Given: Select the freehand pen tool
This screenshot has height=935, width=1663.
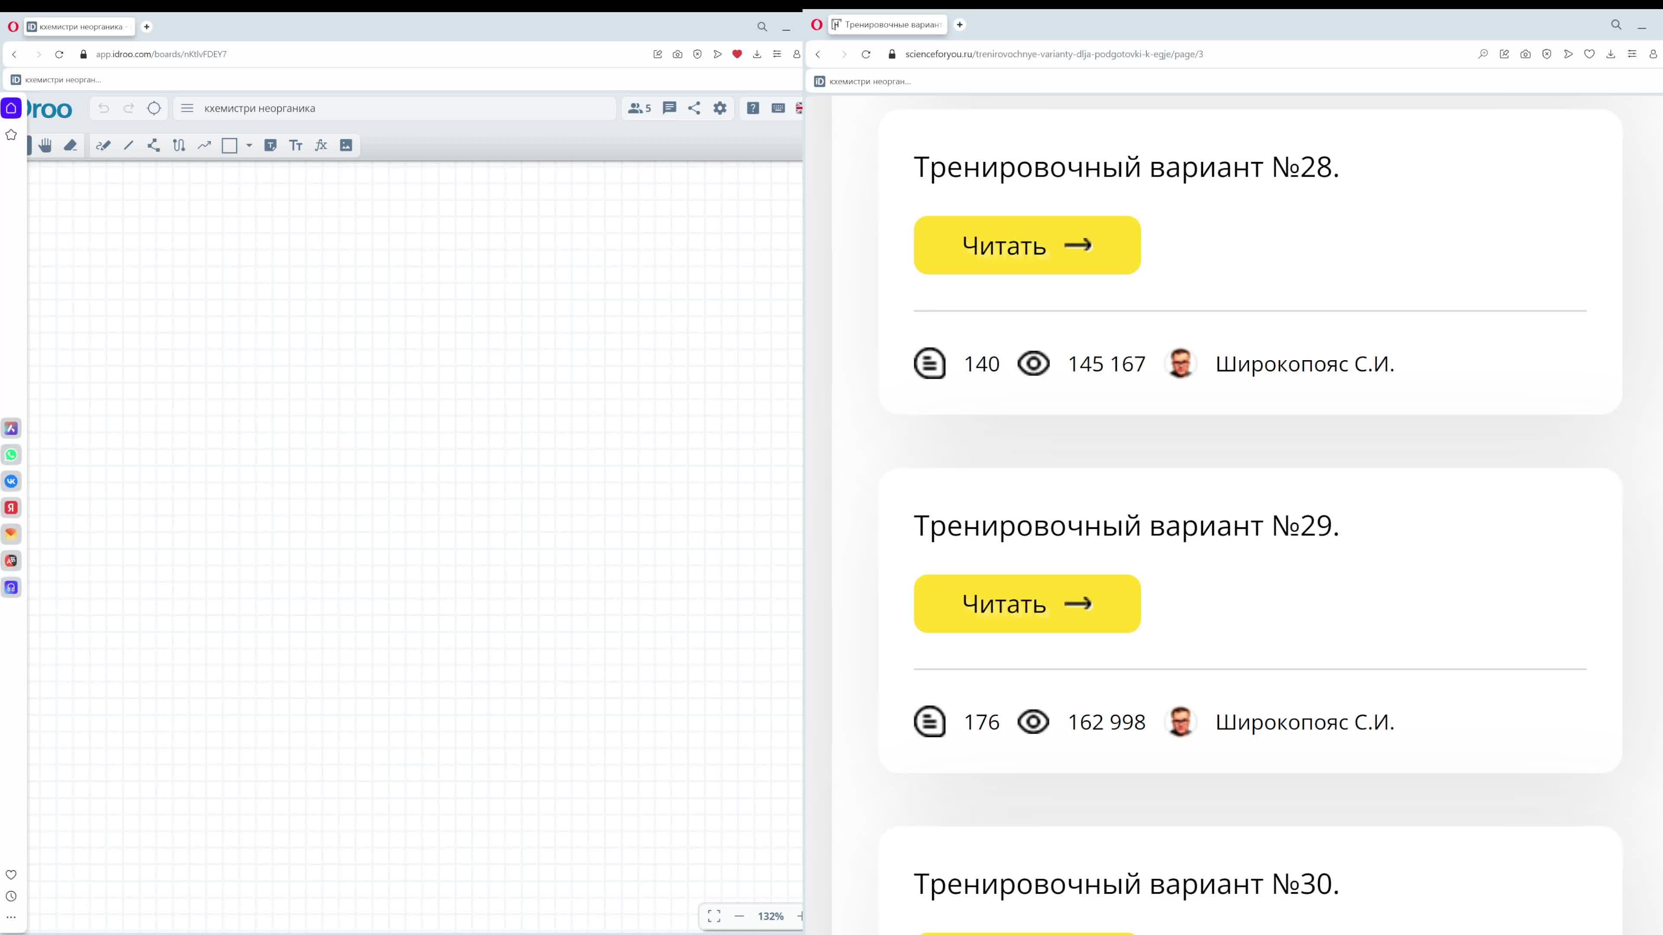Looking at the screenshot, I should [x=104, y=145].
